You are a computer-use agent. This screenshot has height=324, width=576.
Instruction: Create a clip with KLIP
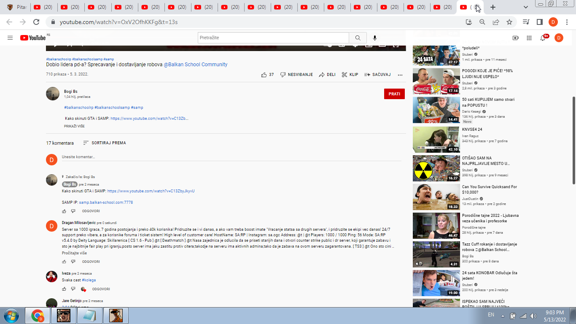pos(350,75)
